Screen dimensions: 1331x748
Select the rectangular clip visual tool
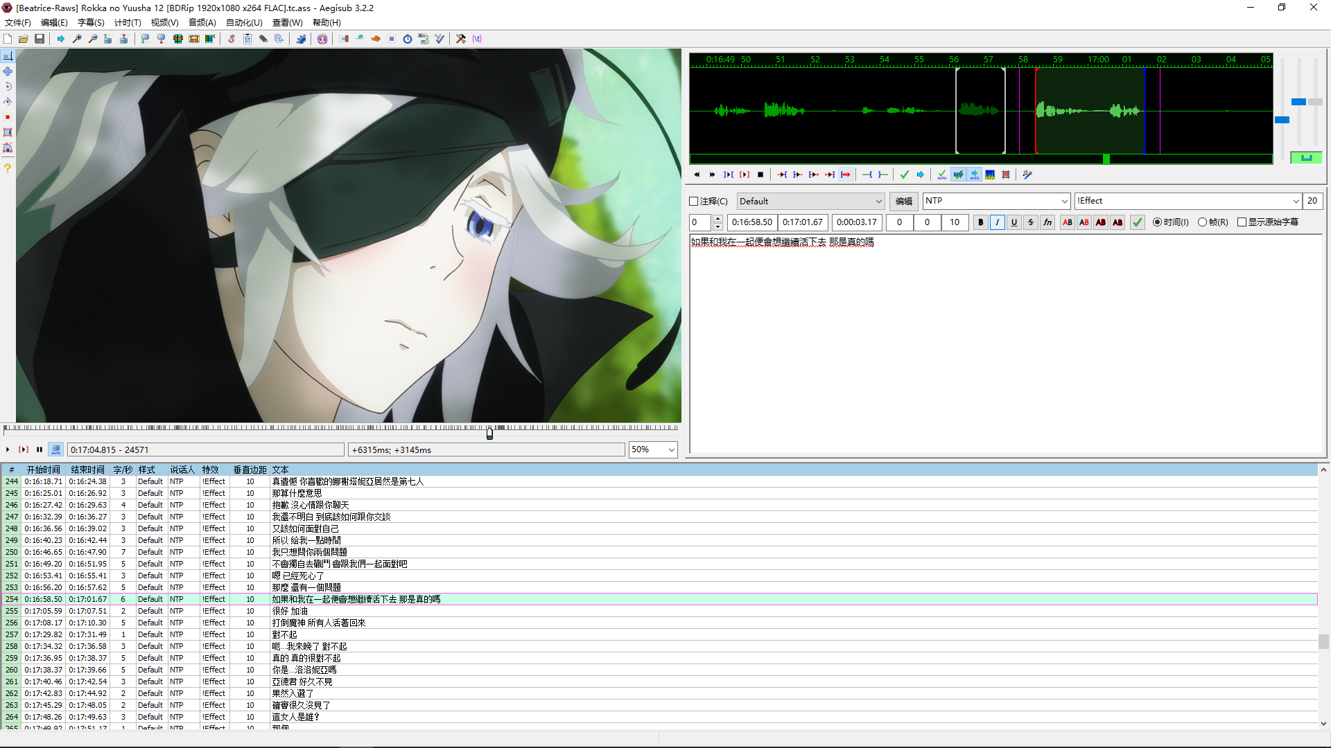[8, 132]
